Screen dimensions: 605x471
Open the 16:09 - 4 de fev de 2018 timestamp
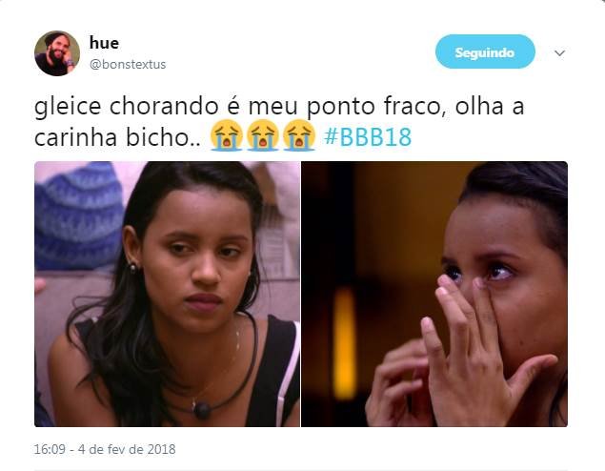[x=105, y=449]
